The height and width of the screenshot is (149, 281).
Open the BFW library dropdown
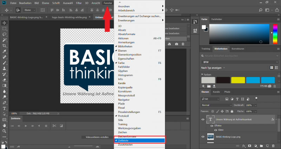240,62
